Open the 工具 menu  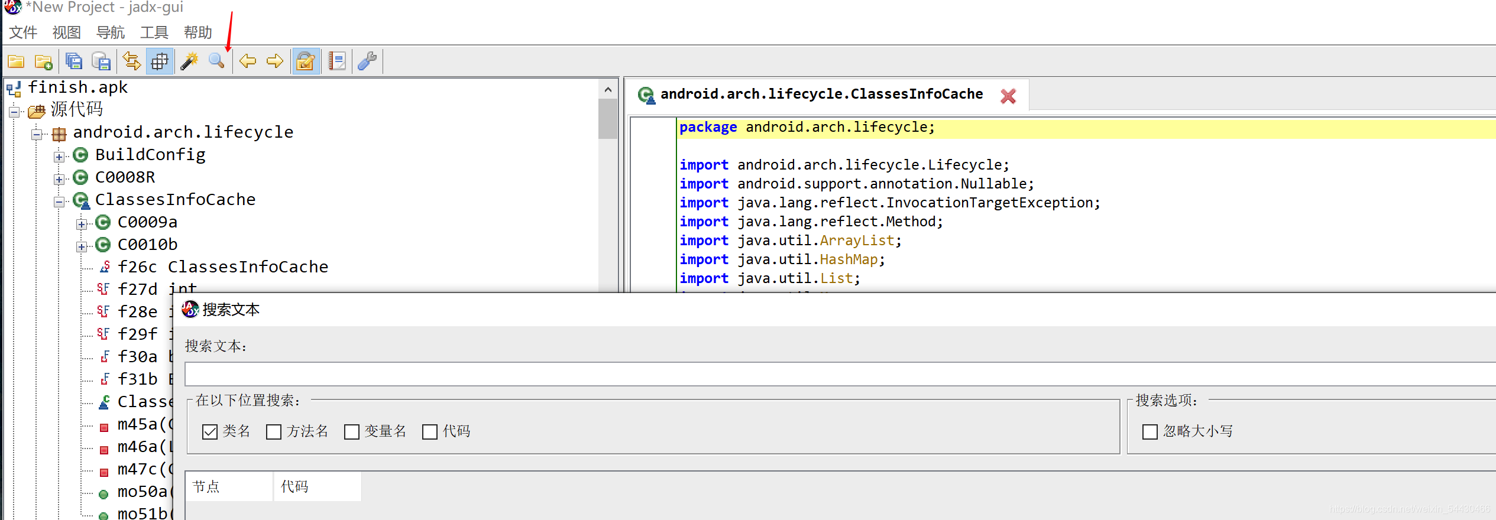tap(154, 32)
